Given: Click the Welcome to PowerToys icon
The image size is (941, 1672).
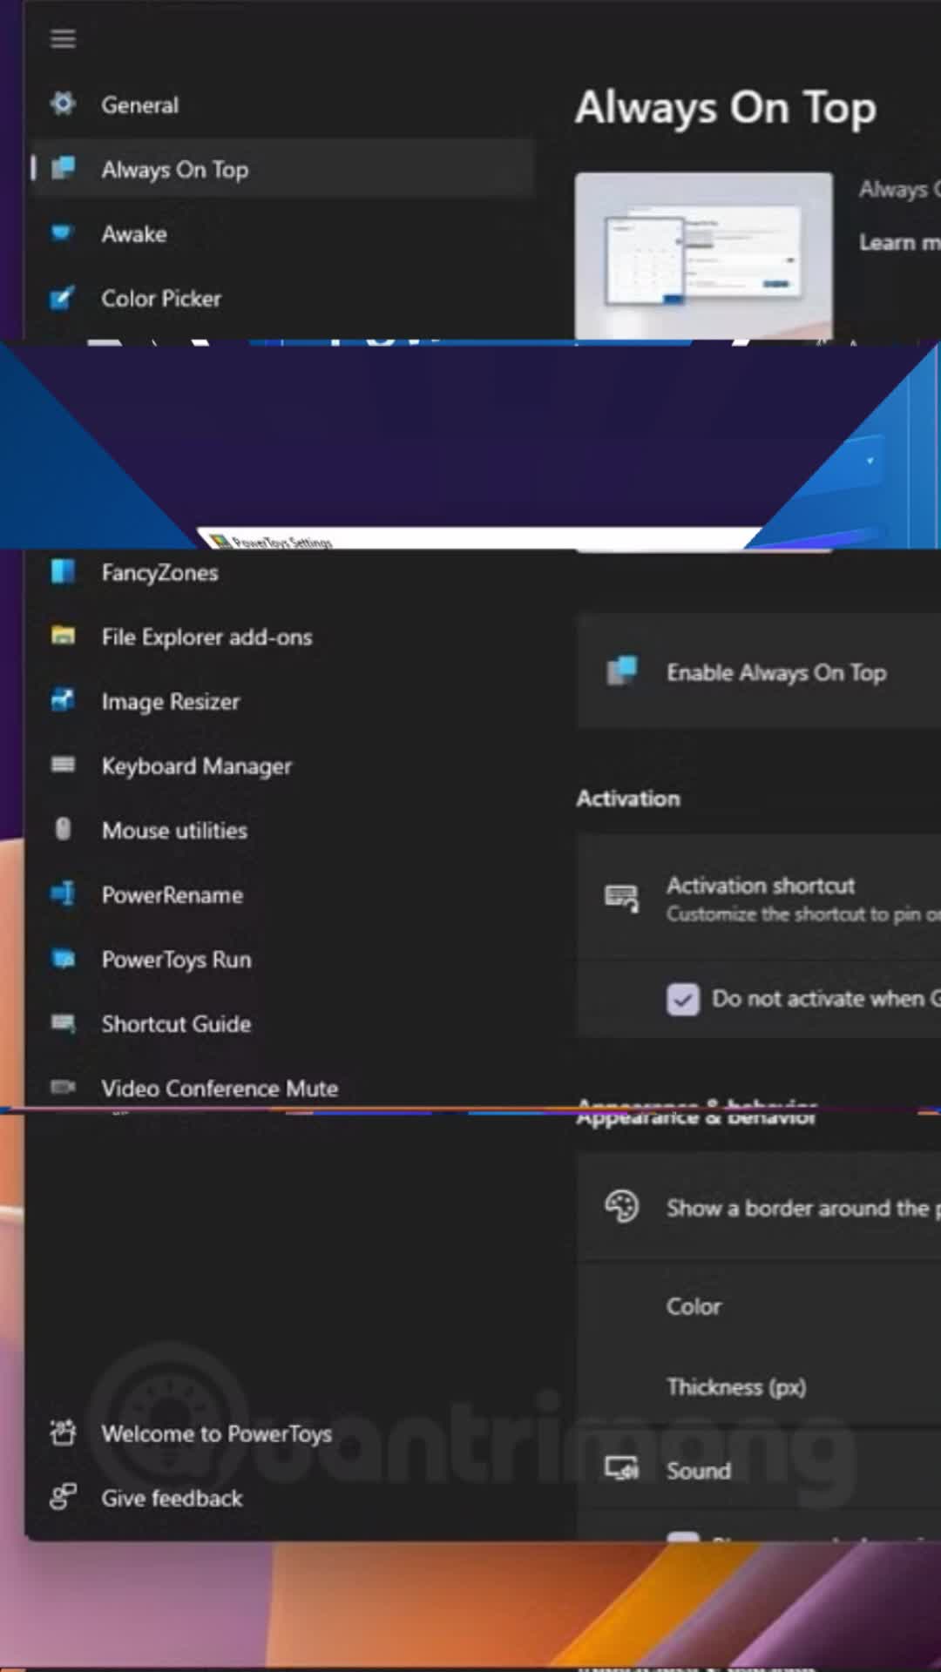Looking at the screenshot, I should pyautogui.click(x=63, y=1433).
